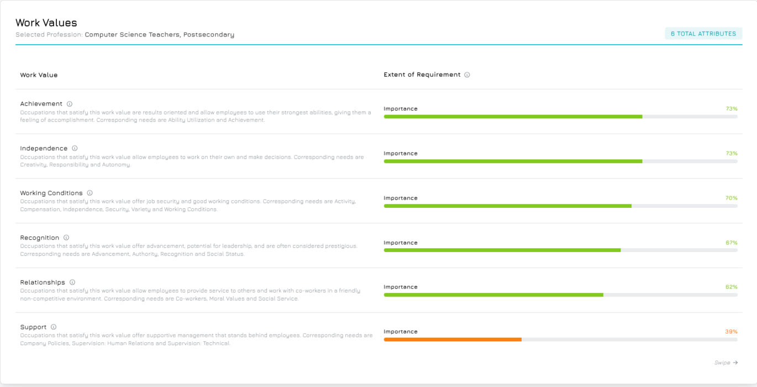Click info icon beside Independence
This screenshot has width=757, height=387.
coord(75,149)
